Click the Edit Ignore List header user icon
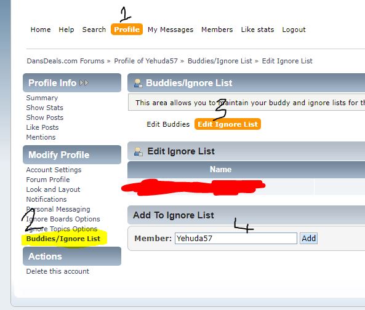The image size is (365, 310). pyautogui.click(x=138, y=152)
